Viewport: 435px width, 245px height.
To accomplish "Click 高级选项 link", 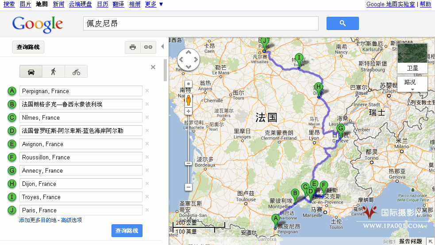I will (72, 220).
